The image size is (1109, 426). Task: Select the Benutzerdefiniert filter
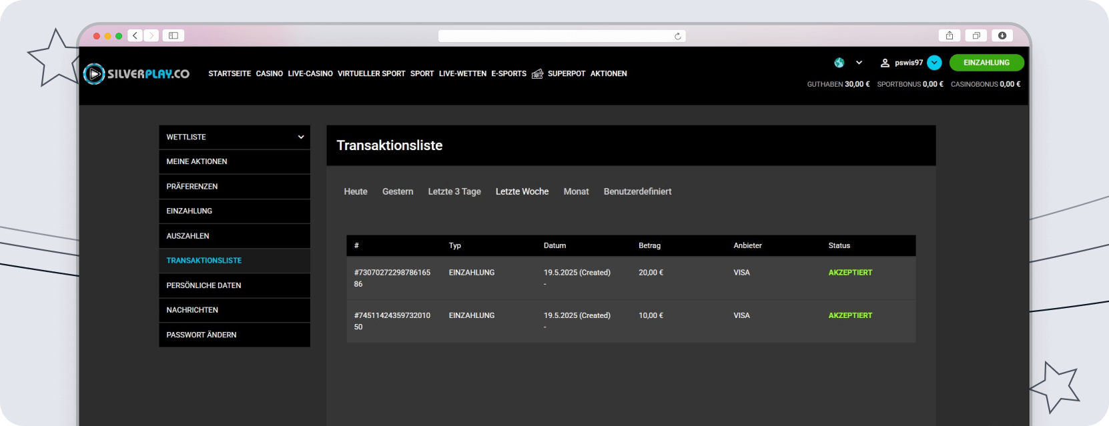(x=637, y=191)
